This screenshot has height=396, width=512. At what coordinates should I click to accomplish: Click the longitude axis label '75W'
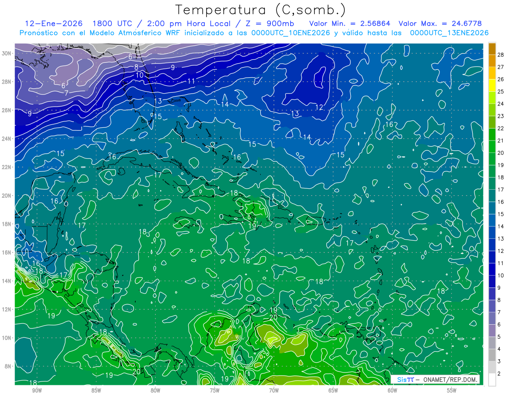point(215,390)
